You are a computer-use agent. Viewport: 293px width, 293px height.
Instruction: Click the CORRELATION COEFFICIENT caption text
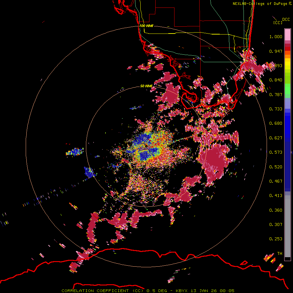click(x=95, y=291)
